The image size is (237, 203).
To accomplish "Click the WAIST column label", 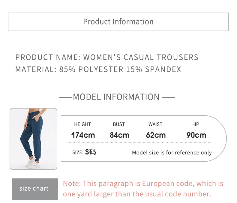I will (x=155, y=124).
